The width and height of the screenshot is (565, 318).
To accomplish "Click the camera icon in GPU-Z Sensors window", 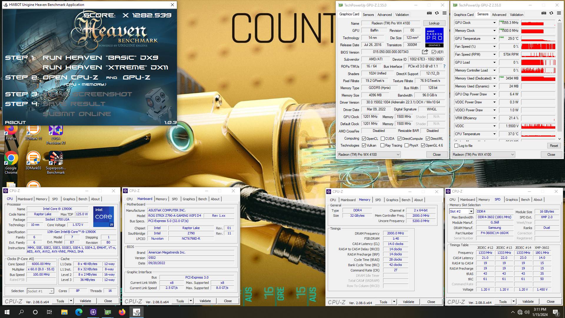I will coord(544,13).
